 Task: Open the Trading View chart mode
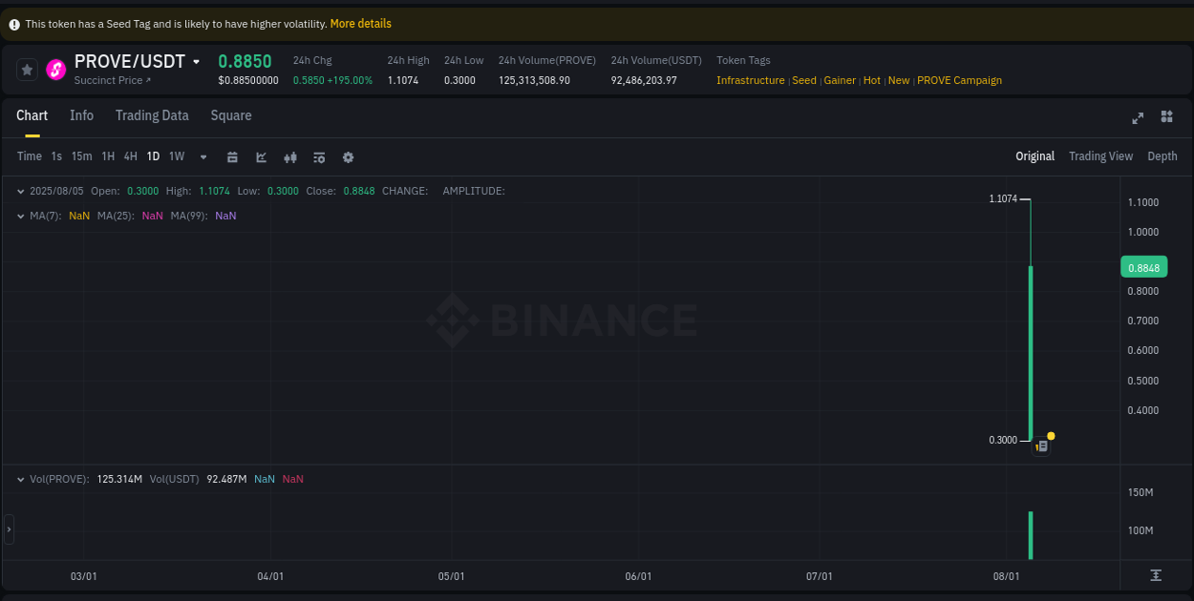click(x=1100, y=155)
